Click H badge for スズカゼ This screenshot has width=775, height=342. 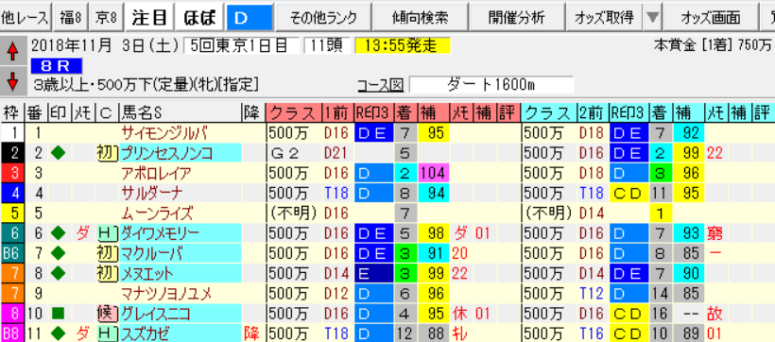[x=107, y=333]
